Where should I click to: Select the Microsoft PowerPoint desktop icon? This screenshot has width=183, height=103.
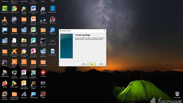pos(33,19)
